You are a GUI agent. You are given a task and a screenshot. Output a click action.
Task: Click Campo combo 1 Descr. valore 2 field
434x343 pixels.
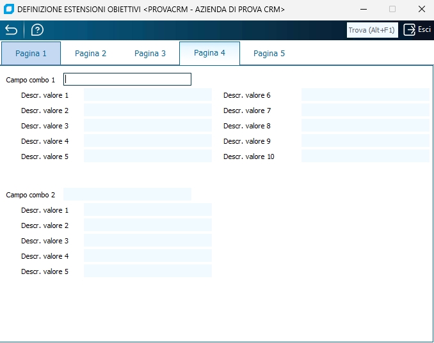pos(148,110)
